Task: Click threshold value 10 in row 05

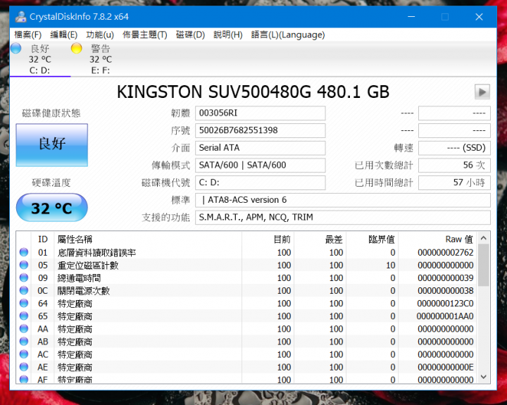Action: (391, 266)
